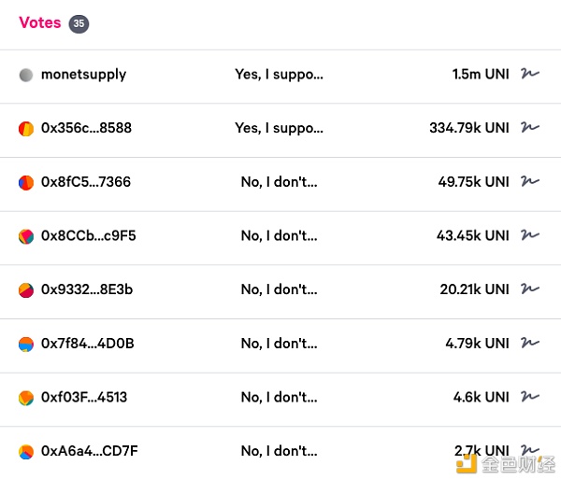Screen dimensions: 561x479
Task: Open the monetsupply voter profile
Action: [x=84, y=75]
